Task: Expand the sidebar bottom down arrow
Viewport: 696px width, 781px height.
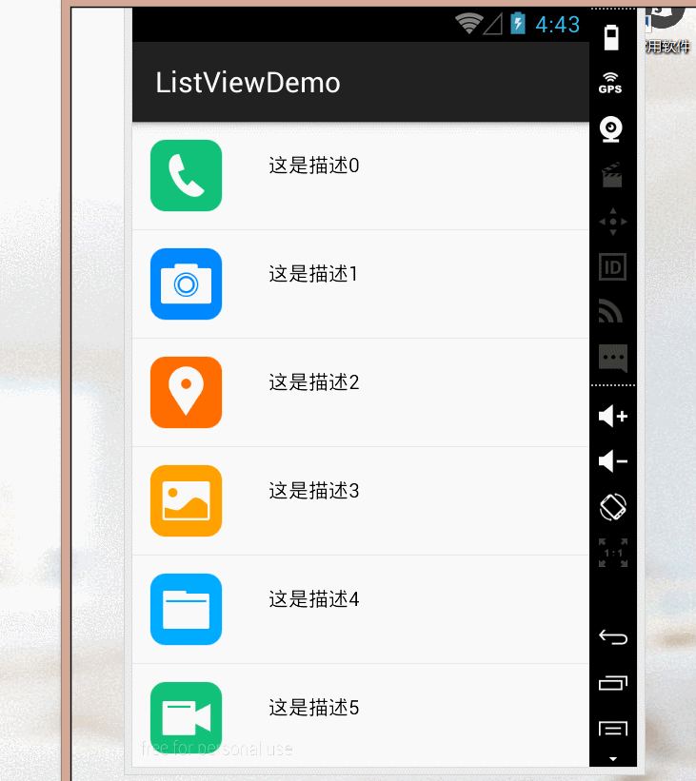Action: pos(613,759)
